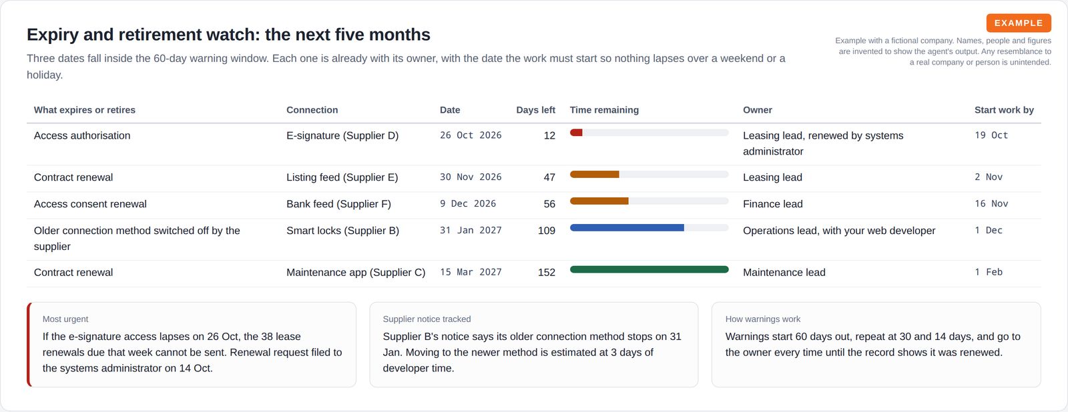The height and width of the screenshot is (412, 1068).
Task: Click the 'Finance lead' owner cell
Action: click(773, 204)
